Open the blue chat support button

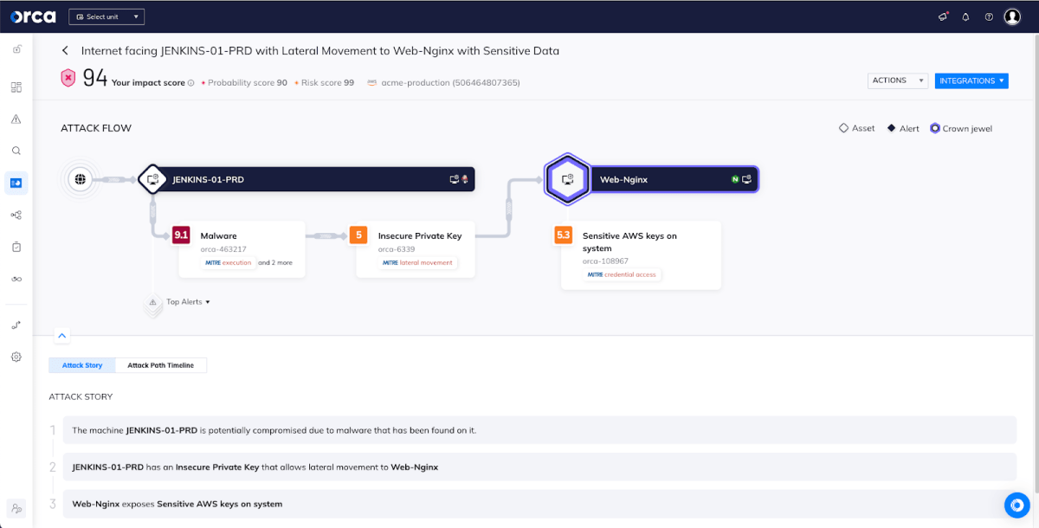coord(1016,505)
